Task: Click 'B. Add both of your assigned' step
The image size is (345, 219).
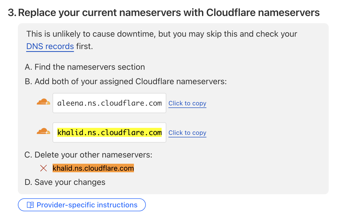Action: (126, 82)
